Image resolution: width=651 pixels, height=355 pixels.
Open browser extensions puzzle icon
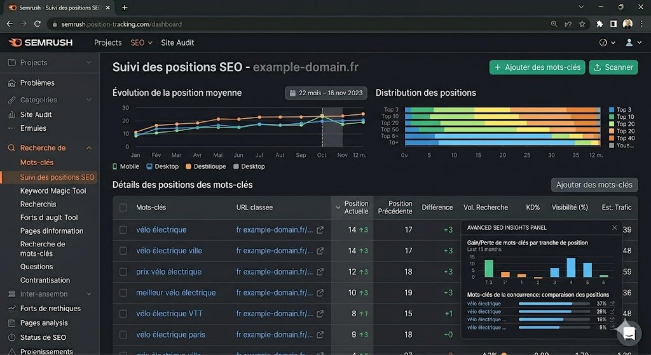point(600,24)
